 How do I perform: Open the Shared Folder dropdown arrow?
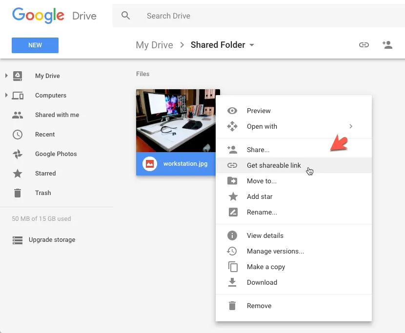(x=252, y=44)
